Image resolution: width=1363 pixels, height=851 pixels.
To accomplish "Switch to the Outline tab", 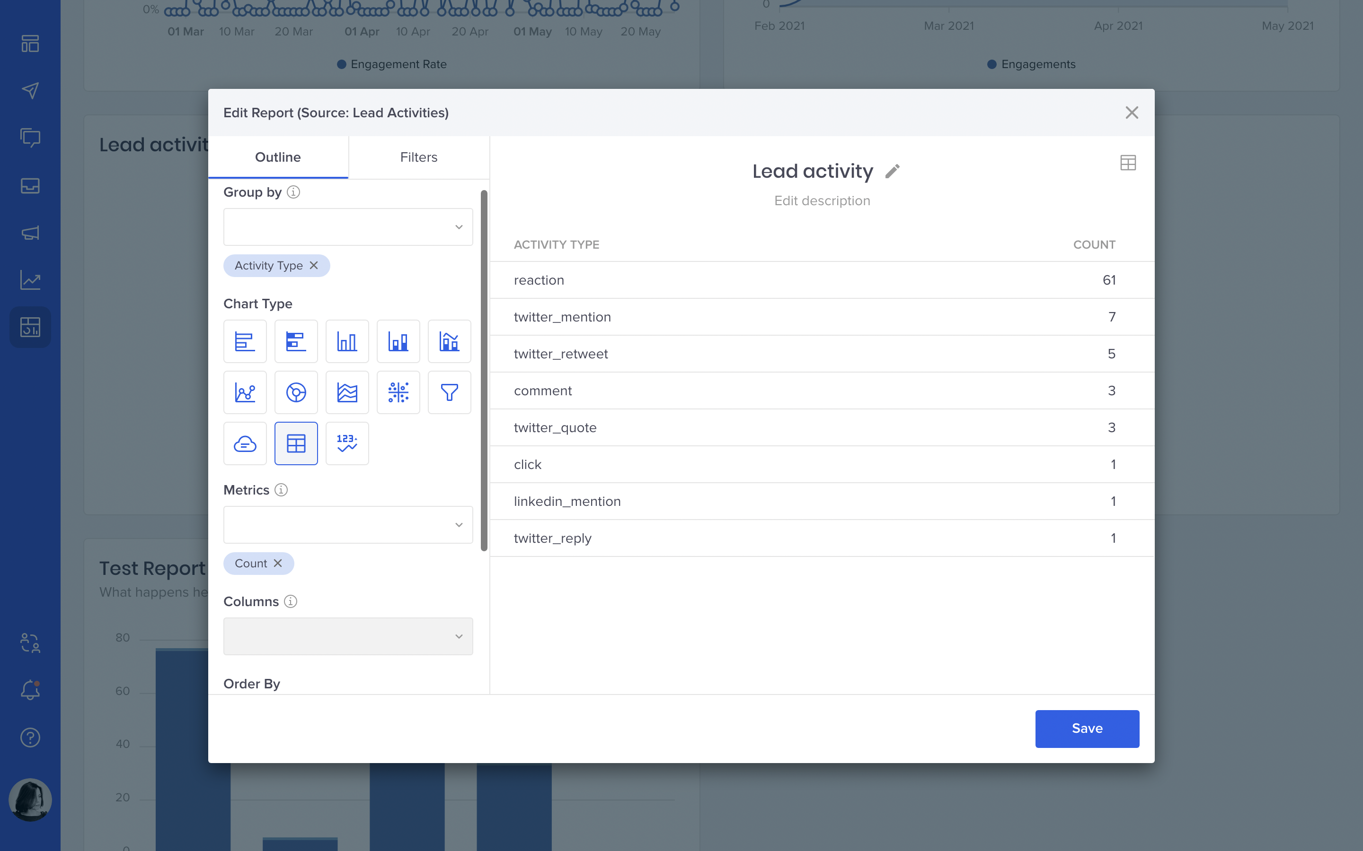I will tap(278, 157).
